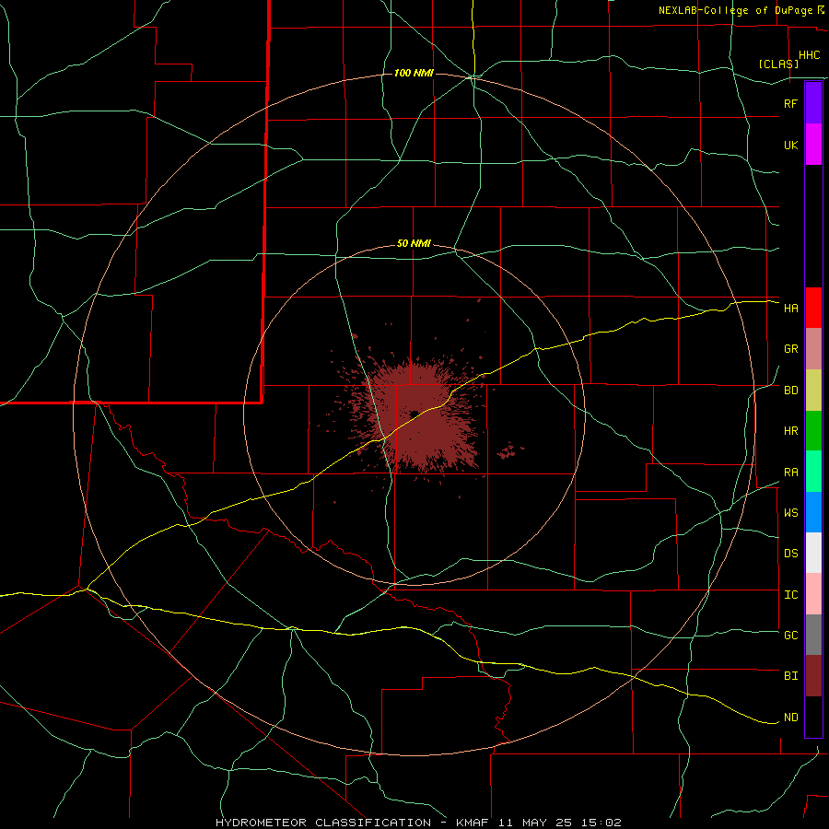Click the HA legend label
Image resolution: width=829 pixels, height=829 pixels.
[x=790, y=308]
